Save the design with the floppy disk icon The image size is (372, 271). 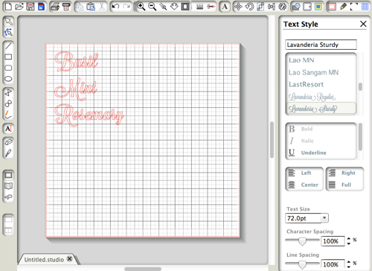pyautogui.click(x=31, y=6)
